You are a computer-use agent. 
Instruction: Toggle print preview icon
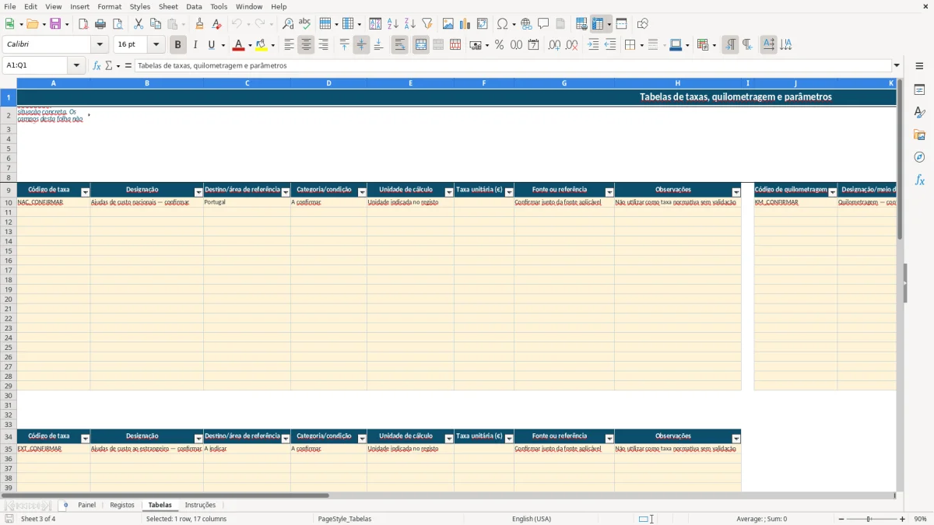point(118,24)
